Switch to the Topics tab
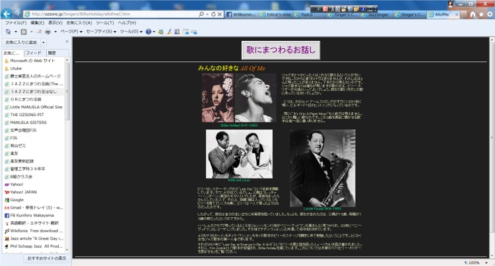 pyautogui.click(x=310, y=15)
